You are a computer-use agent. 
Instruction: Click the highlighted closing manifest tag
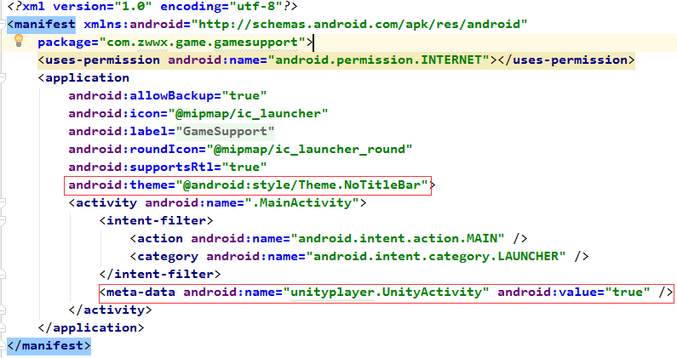48,346
